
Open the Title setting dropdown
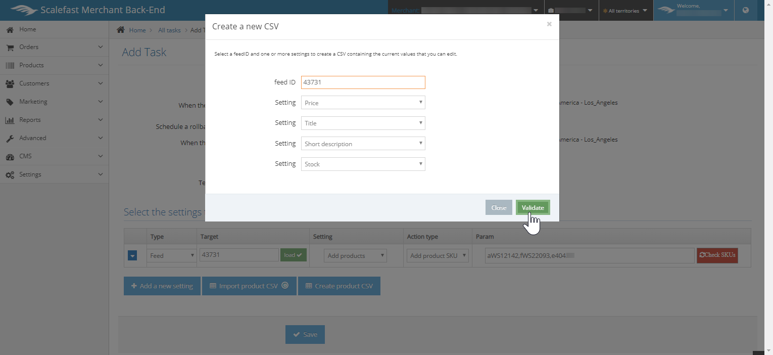[x=363, y=123]
